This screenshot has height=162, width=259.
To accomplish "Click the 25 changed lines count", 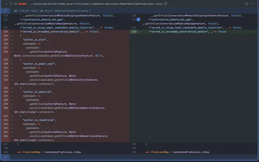I will [15, 4].
